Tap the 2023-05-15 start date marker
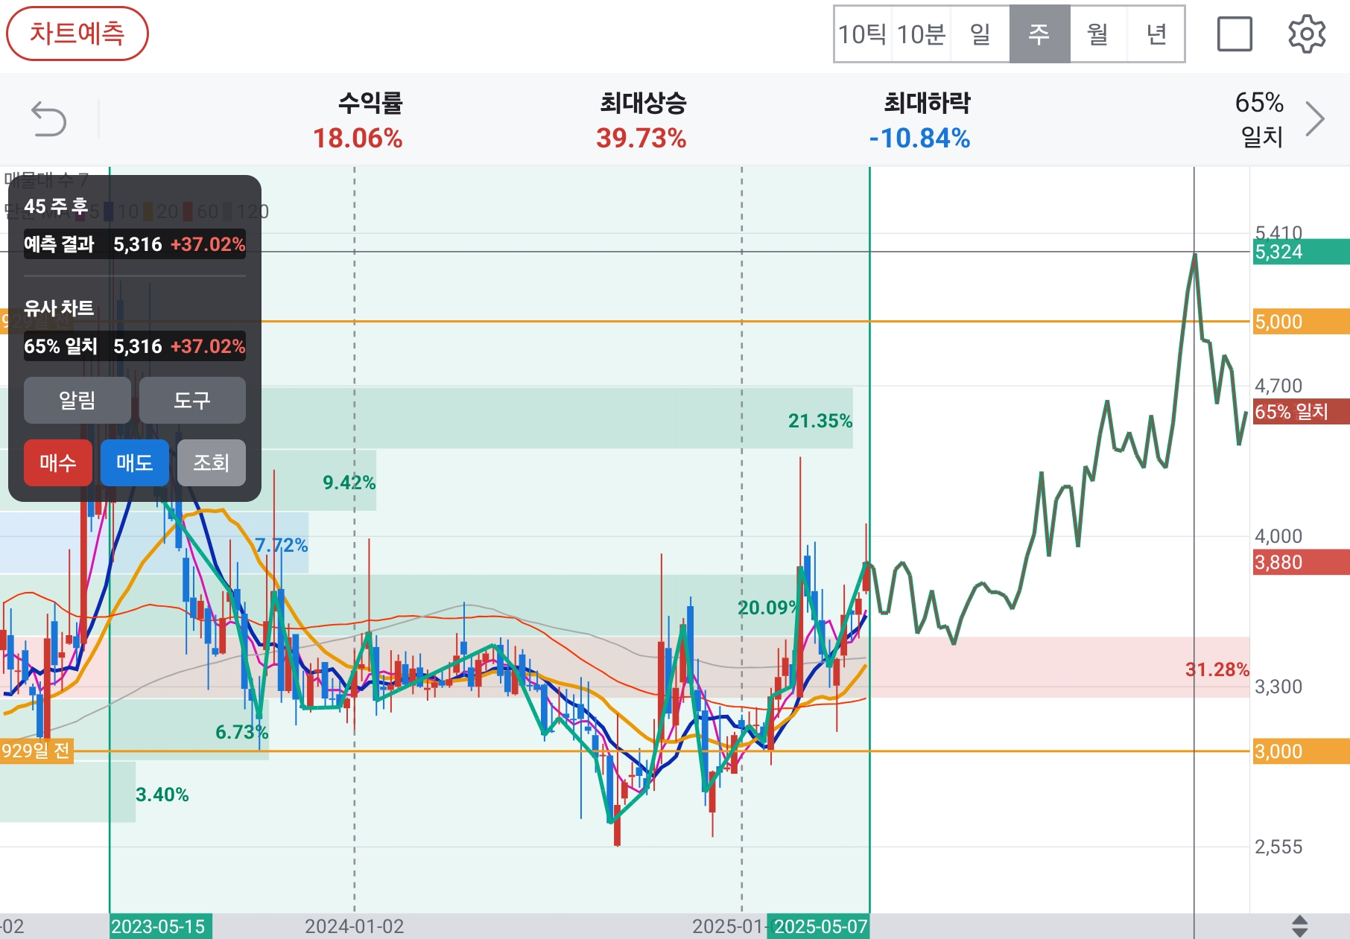1350x939 pixels. coord(160,926)
